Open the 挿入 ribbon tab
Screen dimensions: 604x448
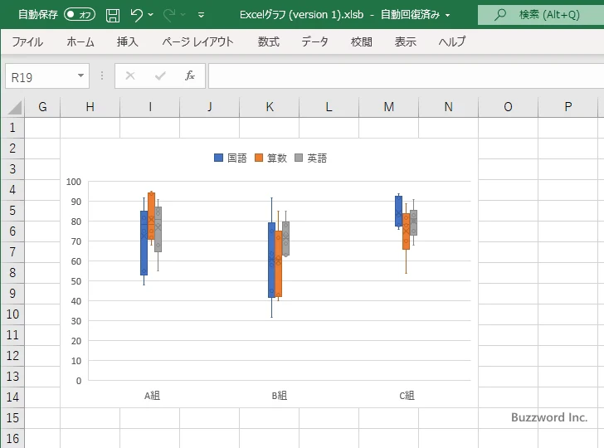128,41
